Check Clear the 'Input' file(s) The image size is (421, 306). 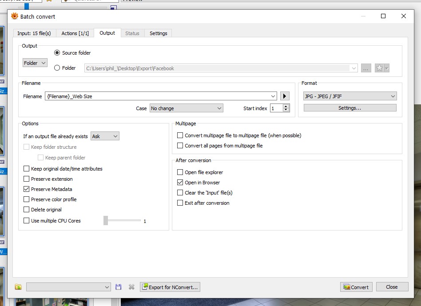pos(180,192)
